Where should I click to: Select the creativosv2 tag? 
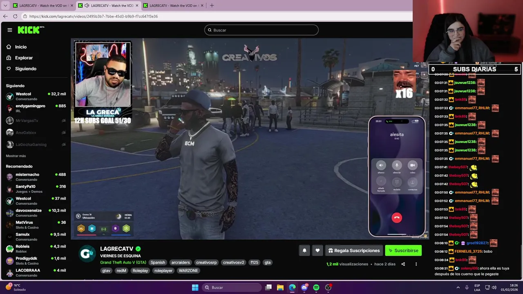tap(234, 263)
